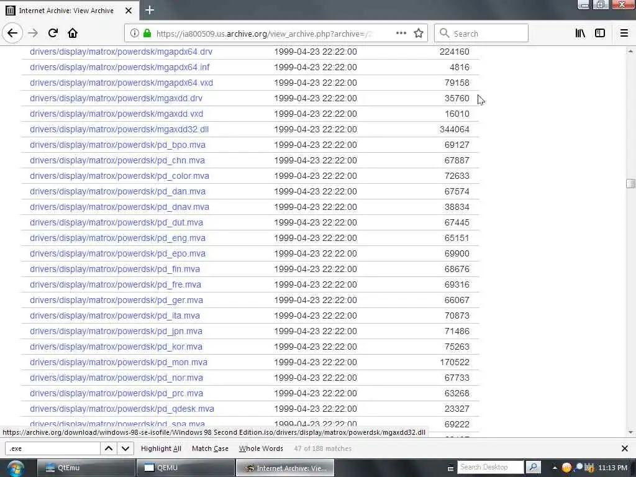Open the pd_ger.mva file link

click(x=116, y=300)
